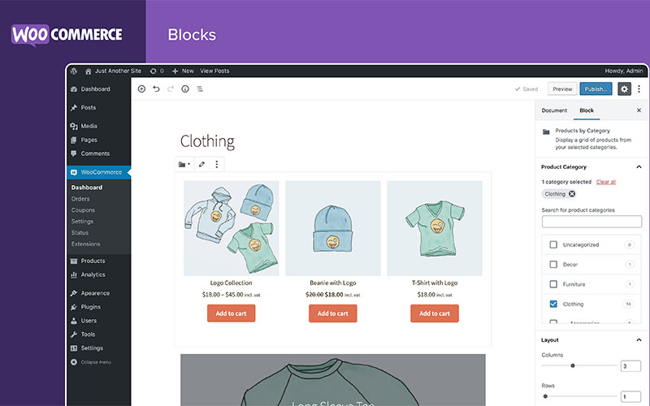Click the WooCommerce sidebar menu item
The image size is (650, 406).
(x=98, y=172)
